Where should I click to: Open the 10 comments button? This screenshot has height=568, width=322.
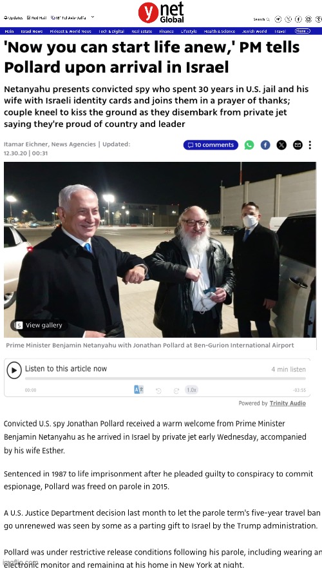(x=211, y=145)
